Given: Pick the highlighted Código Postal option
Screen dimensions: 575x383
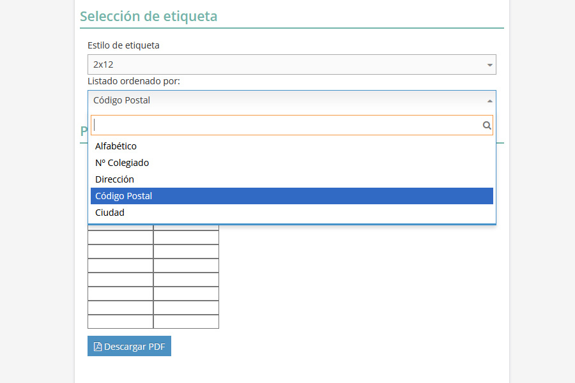Looking at the screenshot, I should [291, 196].
